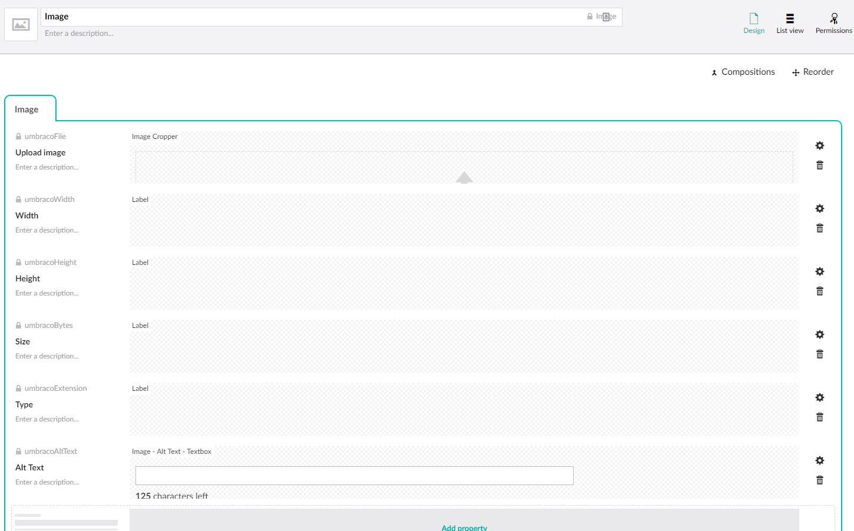Edit the media type name field
The image size is (854, 531).
click(x=312, y=17)
